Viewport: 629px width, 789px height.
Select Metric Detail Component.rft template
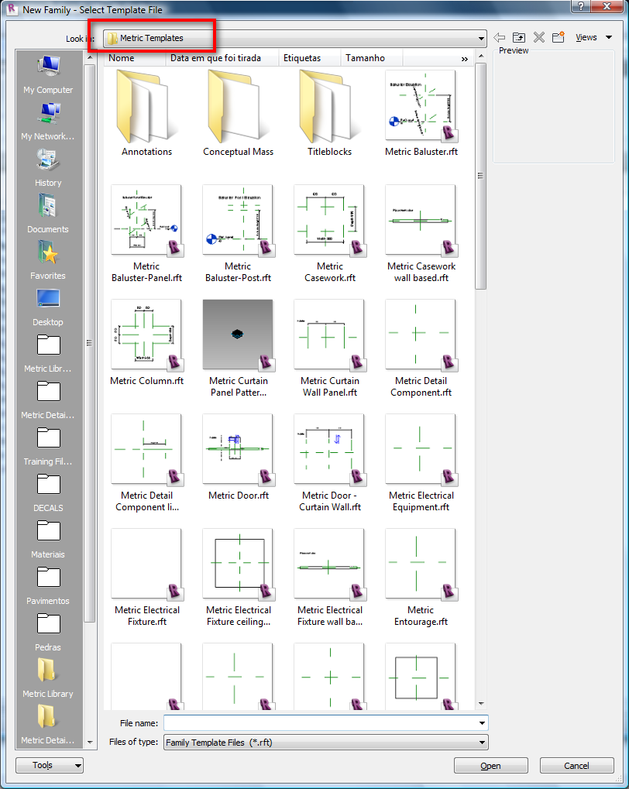pyautogui.click(x=421, y=348)
